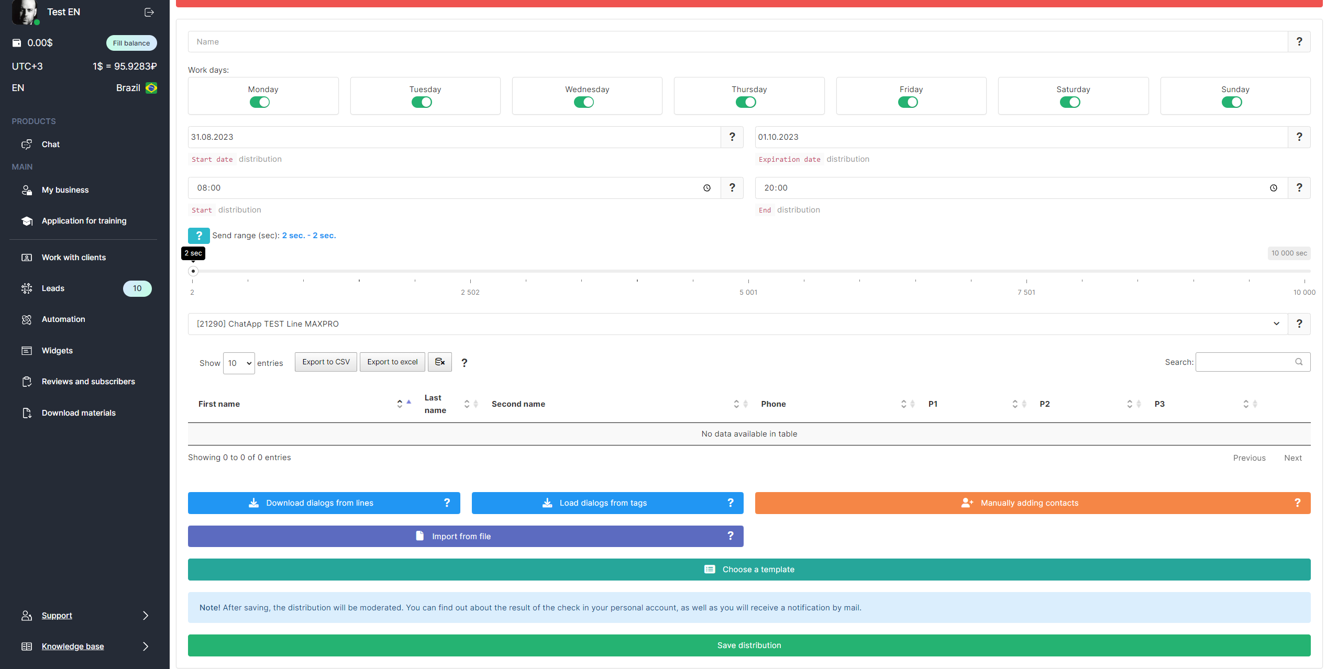Click the clock icon in the 08:00 time field
This screenshot has width=1326, height=669.
(706, 188)
